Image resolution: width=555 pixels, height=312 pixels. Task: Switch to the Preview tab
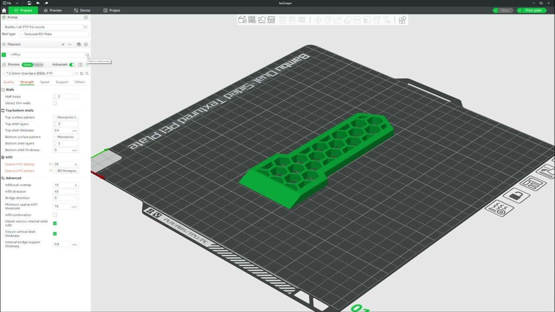[x=52, y=10]
